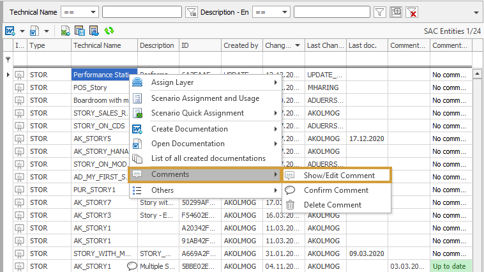Open Scenario Quick Assignment menu item

click(197, 113)
